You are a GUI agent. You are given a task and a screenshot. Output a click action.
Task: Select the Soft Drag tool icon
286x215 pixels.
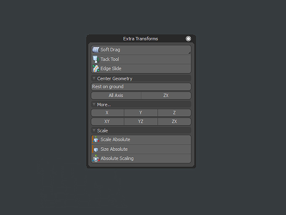(96, 50)
